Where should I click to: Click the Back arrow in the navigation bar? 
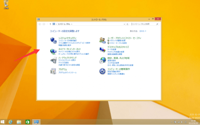[40, 24]
